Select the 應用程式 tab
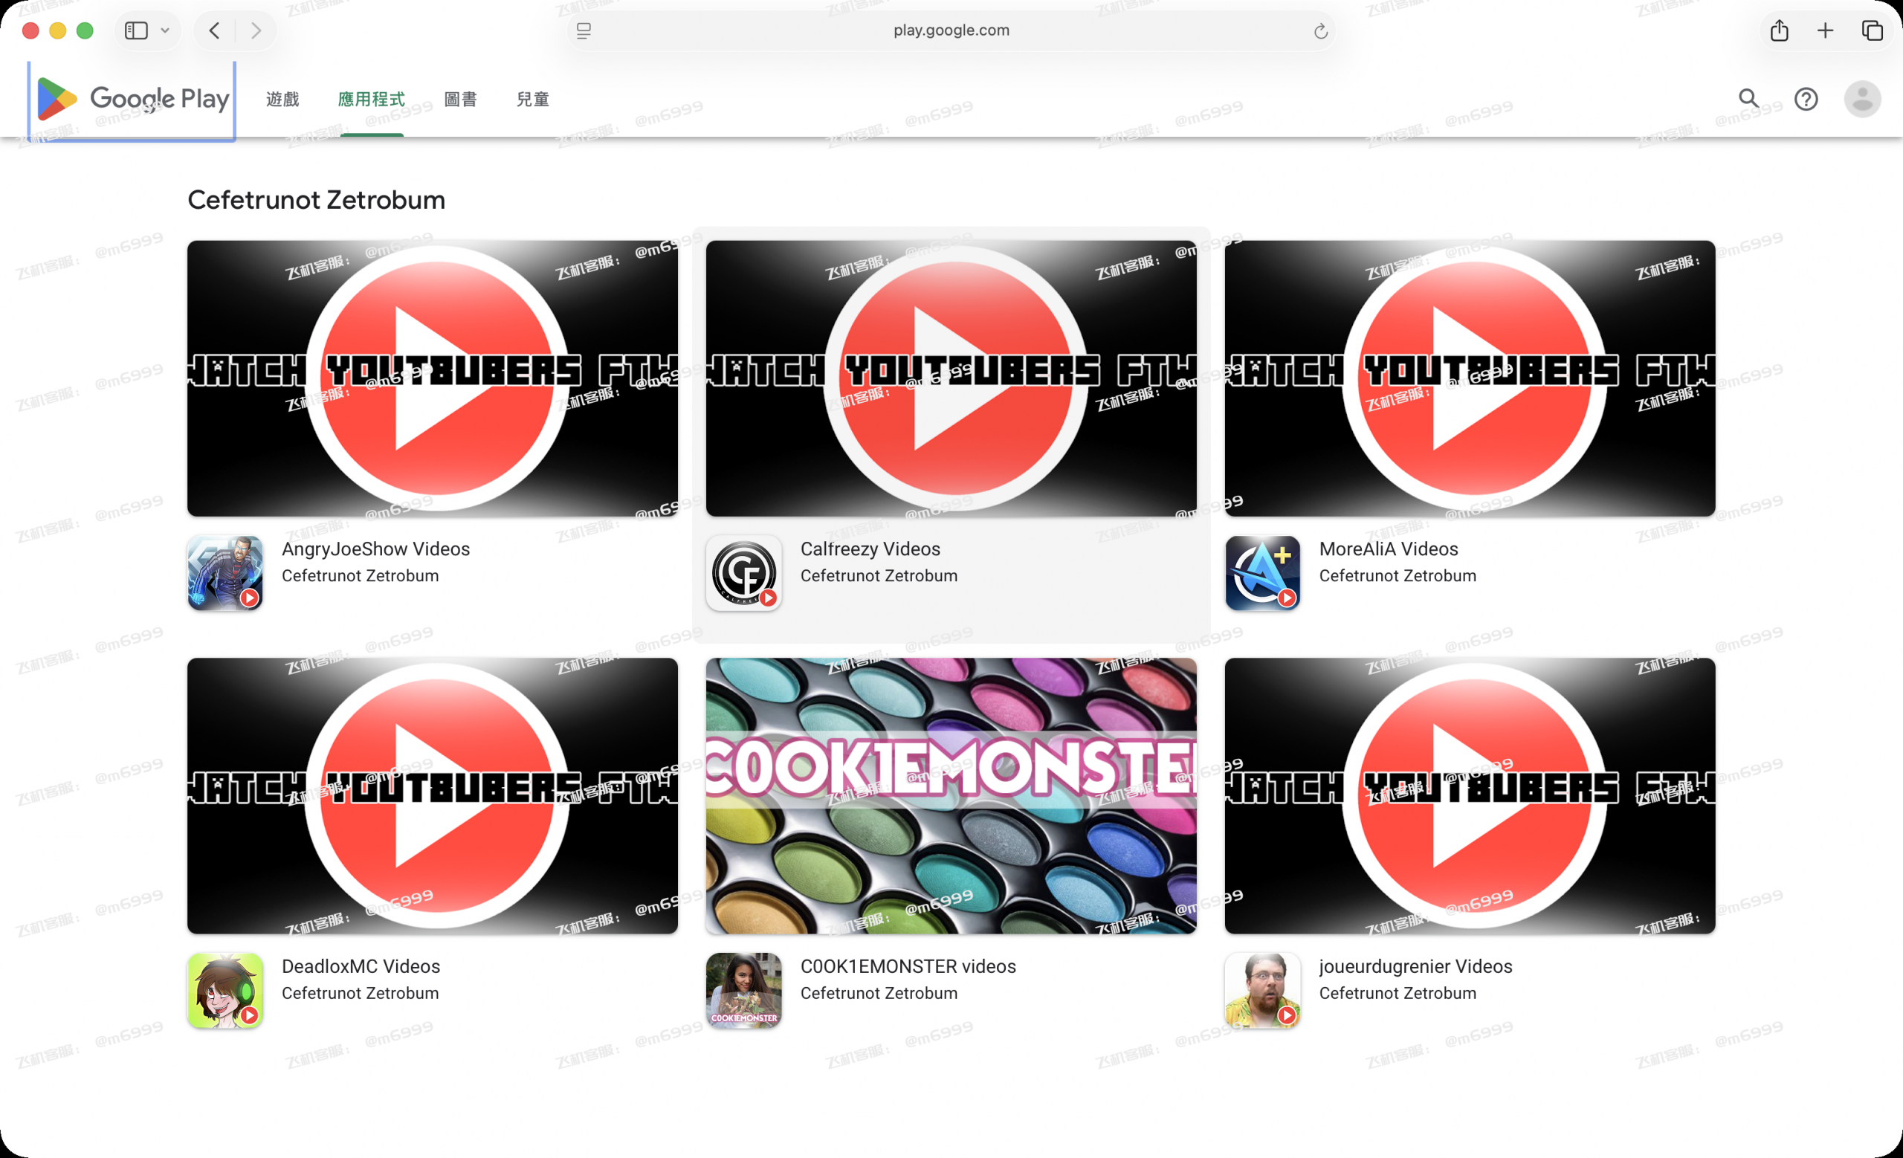1903x1158 pixels. pyautogui.click(x=372, y=100)
